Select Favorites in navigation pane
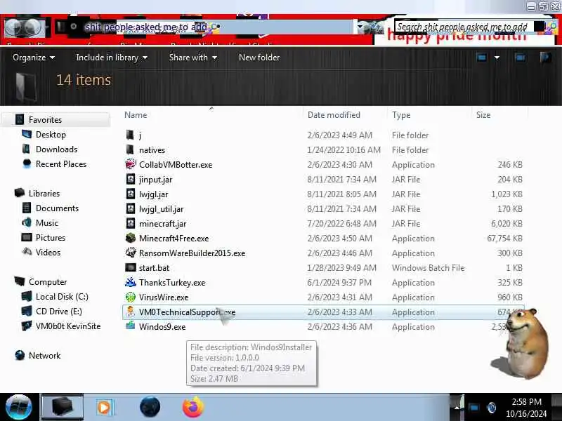562x421 pixels. [45, 119]
